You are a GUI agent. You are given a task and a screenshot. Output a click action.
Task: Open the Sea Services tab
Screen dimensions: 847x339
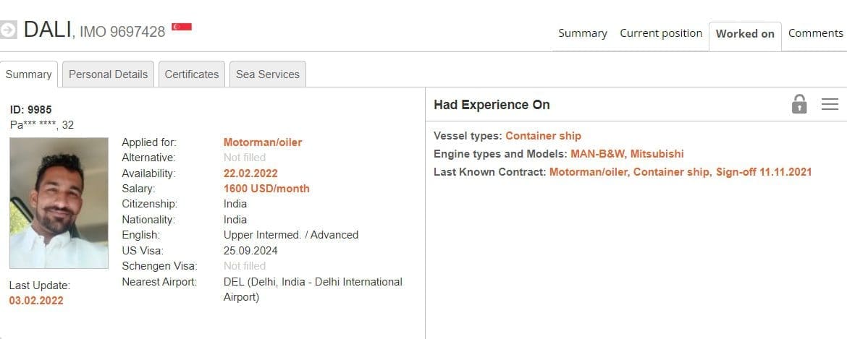[268, 74]
